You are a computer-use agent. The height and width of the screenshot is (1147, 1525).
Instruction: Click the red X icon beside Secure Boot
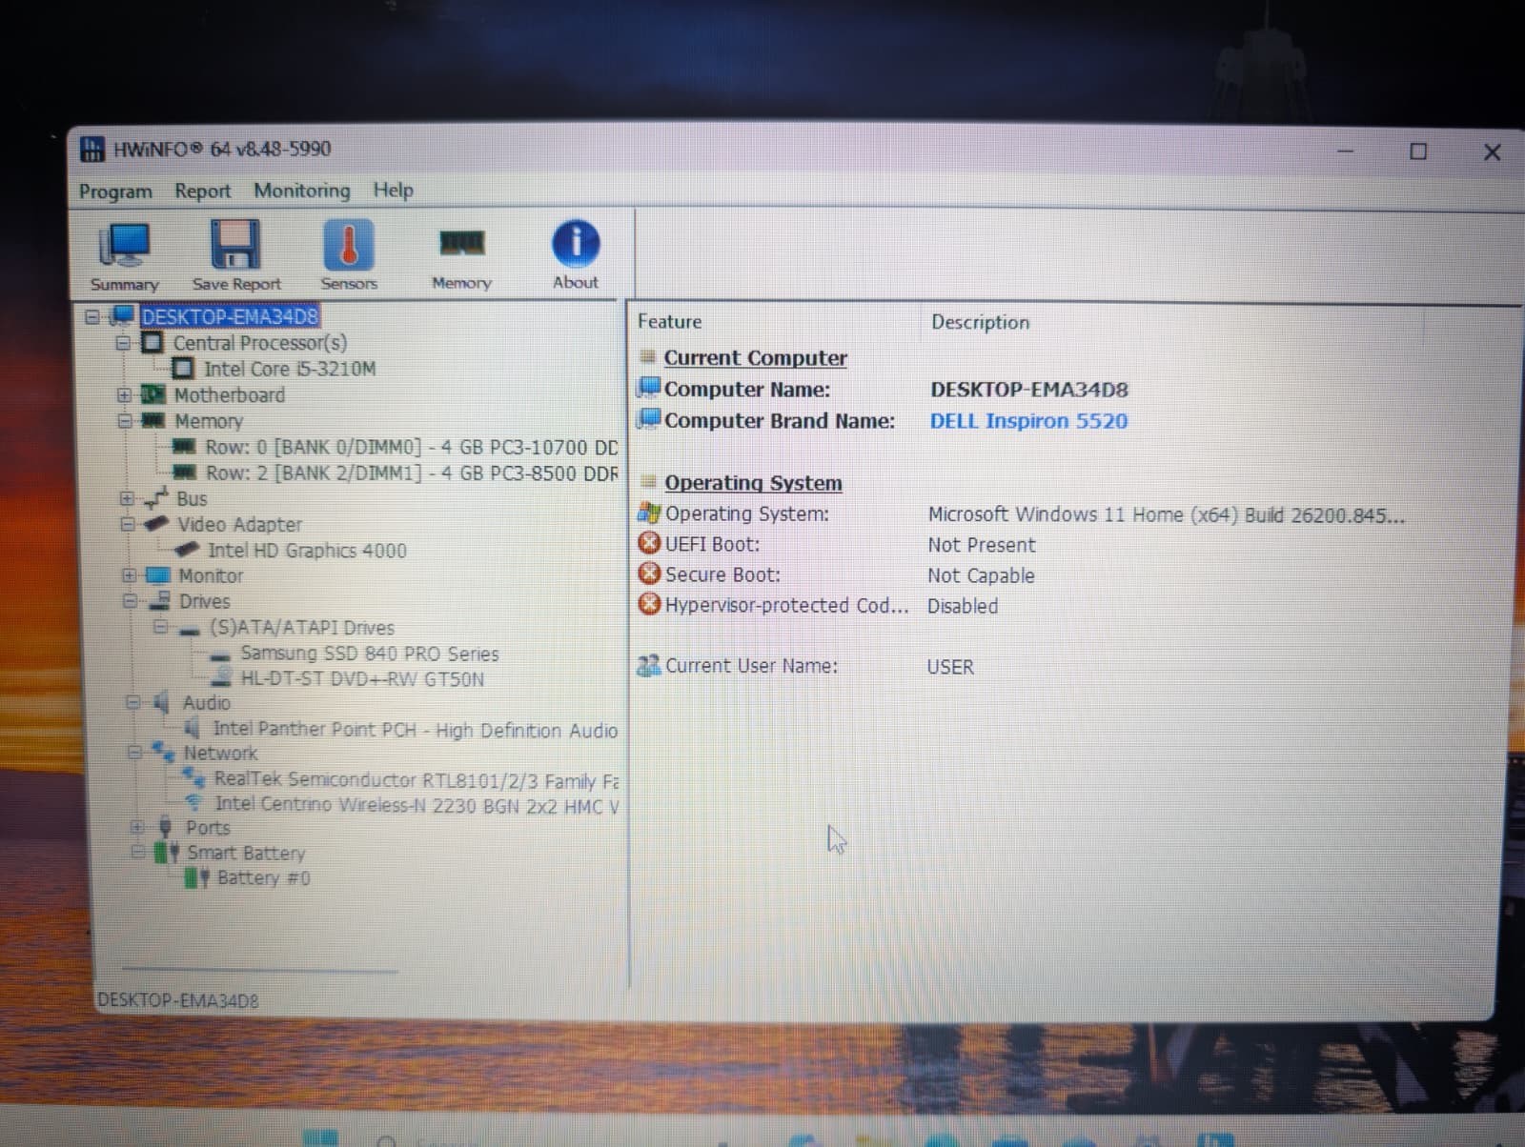tap(649, 574)
